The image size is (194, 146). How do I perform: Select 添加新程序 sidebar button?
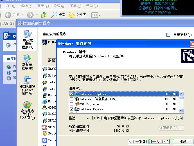[27, 62]
